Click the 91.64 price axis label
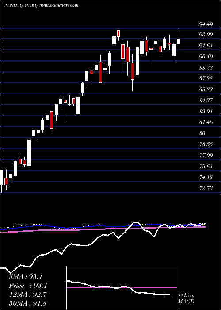 [206, 46]
